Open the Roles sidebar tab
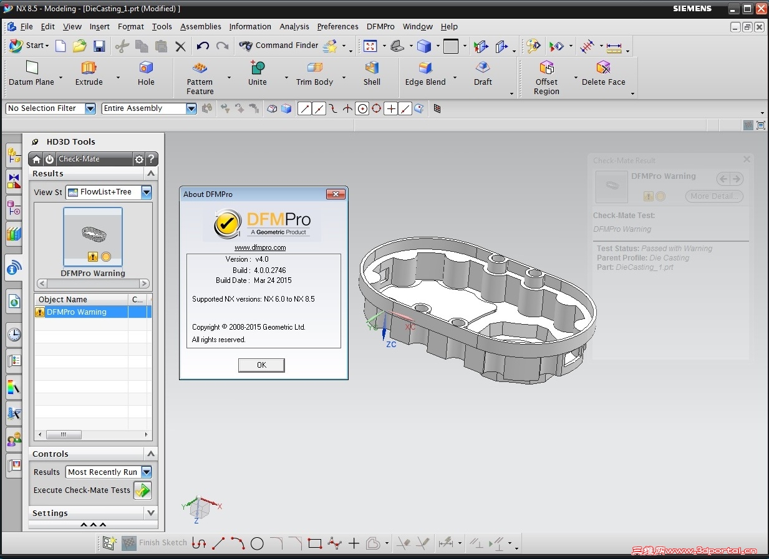 coord(14,439)
